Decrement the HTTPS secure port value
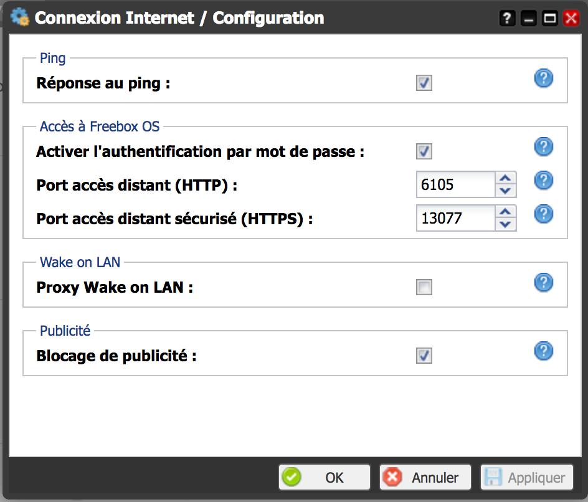Image resolution: width=588 pixels, height=502 pixels. (x=506, y=224)
